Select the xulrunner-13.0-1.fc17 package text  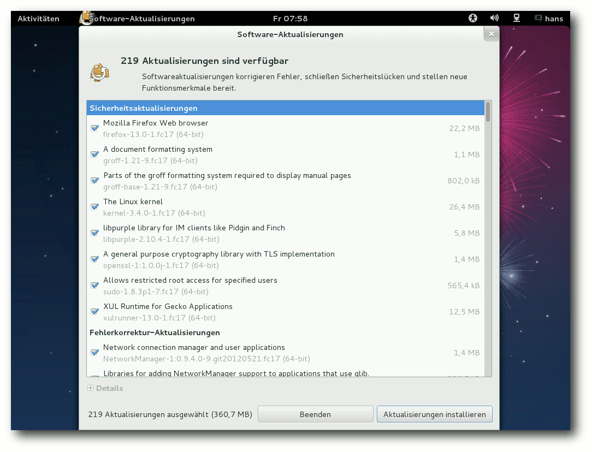[x=159, y=318]
